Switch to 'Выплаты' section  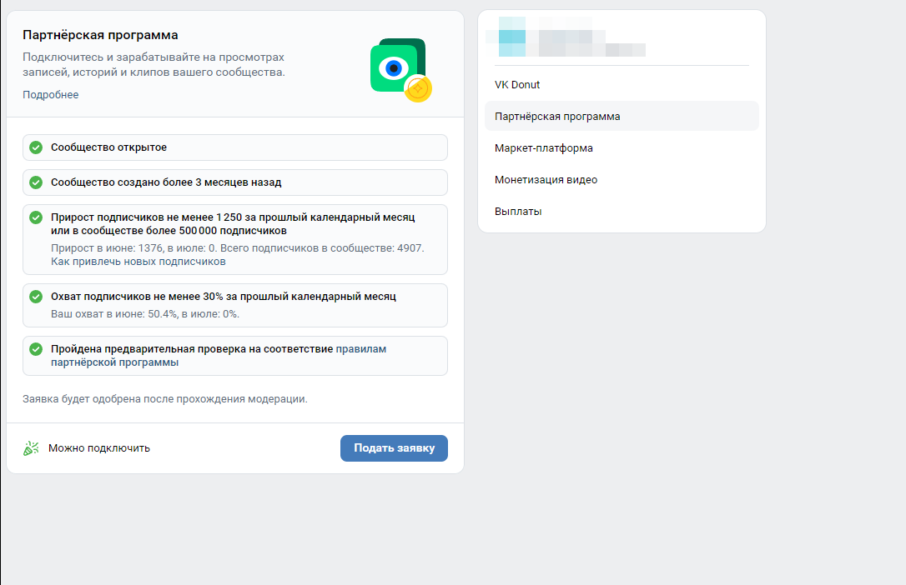point(518,212)
